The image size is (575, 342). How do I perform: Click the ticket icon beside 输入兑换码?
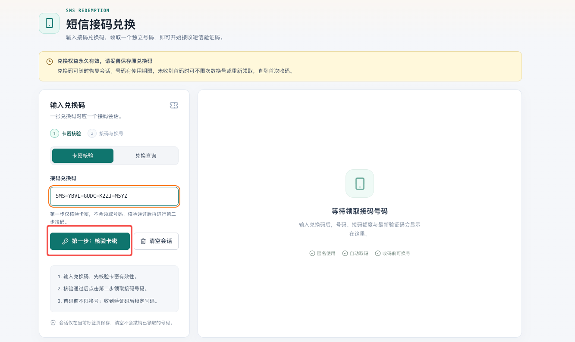point(174,105)
